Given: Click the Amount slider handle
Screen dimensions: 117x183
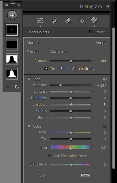Looking at the screenshot, I should (x=71, y=61).
